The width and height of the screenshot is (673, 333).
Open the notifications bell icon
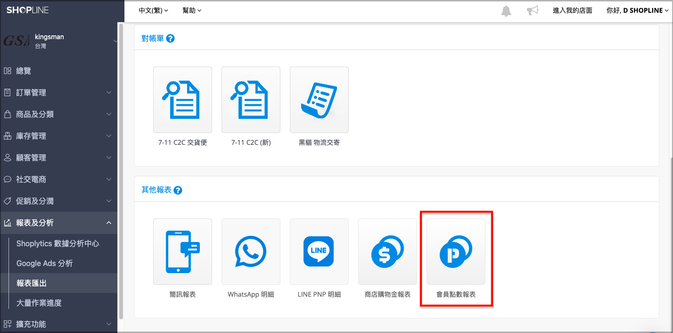[x=506, y=11]
